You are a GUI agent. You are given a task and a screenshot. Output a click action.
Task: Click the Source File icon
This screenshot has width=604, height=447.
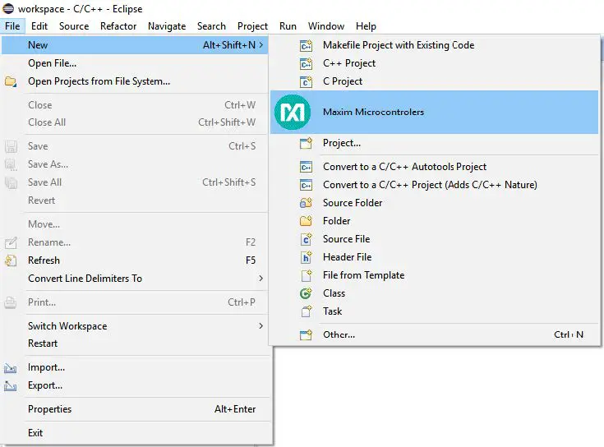coord(306,239)
